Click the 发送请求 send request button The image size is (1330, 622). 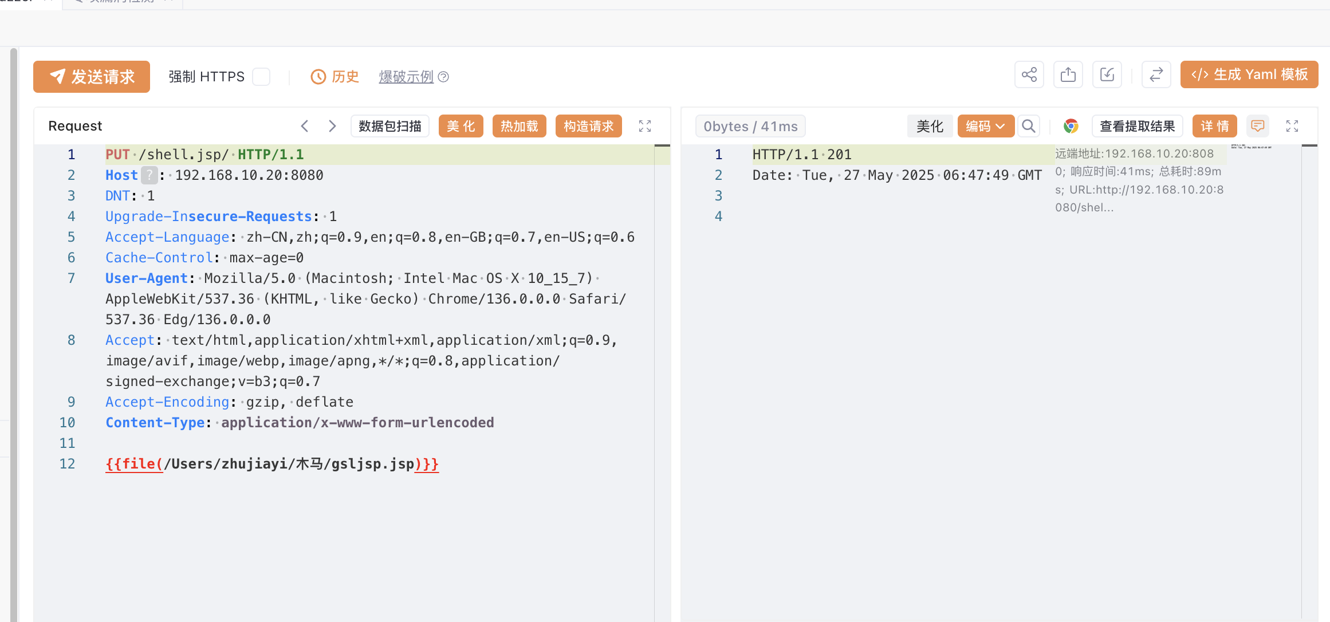click(x=92, y=77)
